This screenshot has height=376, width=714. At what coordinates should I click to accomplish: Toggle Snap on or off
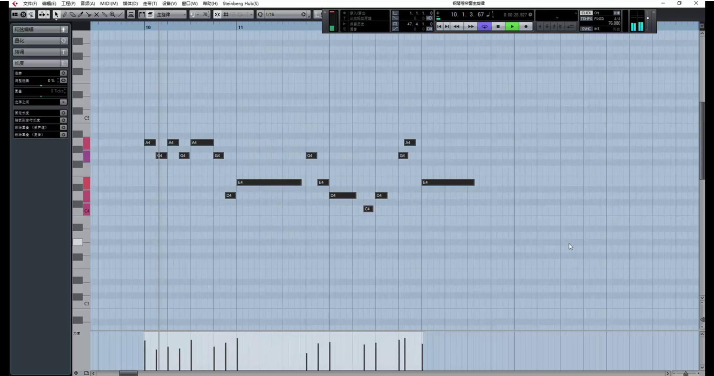(217, 14)
